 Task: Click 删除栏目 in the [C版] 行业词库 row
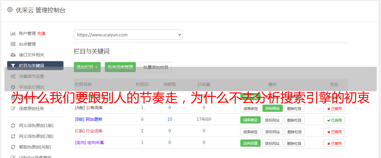point(294,131)
